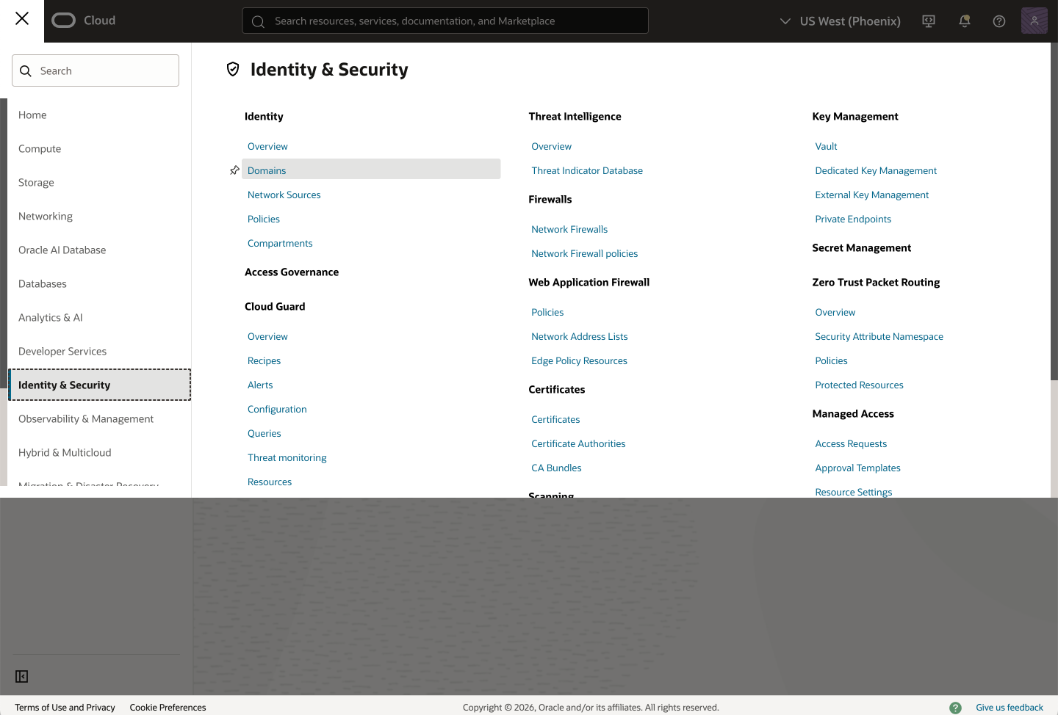Pin the Domains menu entry
Viewport: 1058px width, 715px height.
[234, 170]
